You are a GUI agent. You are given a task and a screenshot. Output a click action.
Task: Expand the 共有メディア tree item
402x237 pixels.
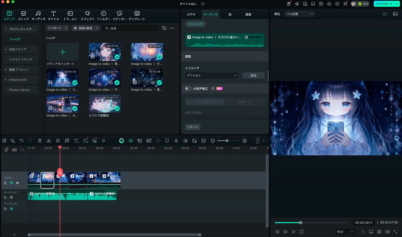coord(6,49)
